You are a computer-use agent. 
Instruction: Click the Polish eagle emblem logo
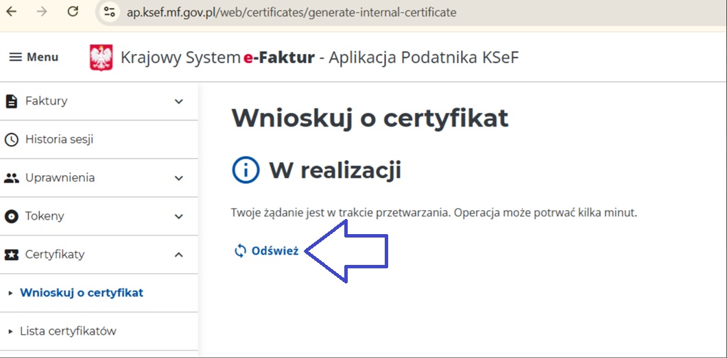(x=101, y=57)
